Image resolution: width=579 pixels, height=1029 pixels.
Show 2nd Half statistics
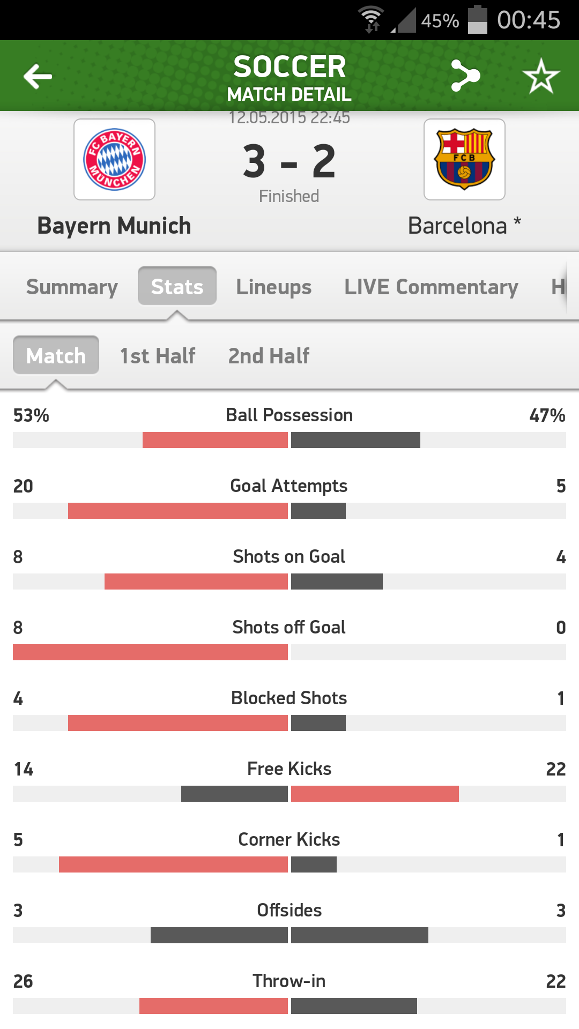click(x=269, y=355)
